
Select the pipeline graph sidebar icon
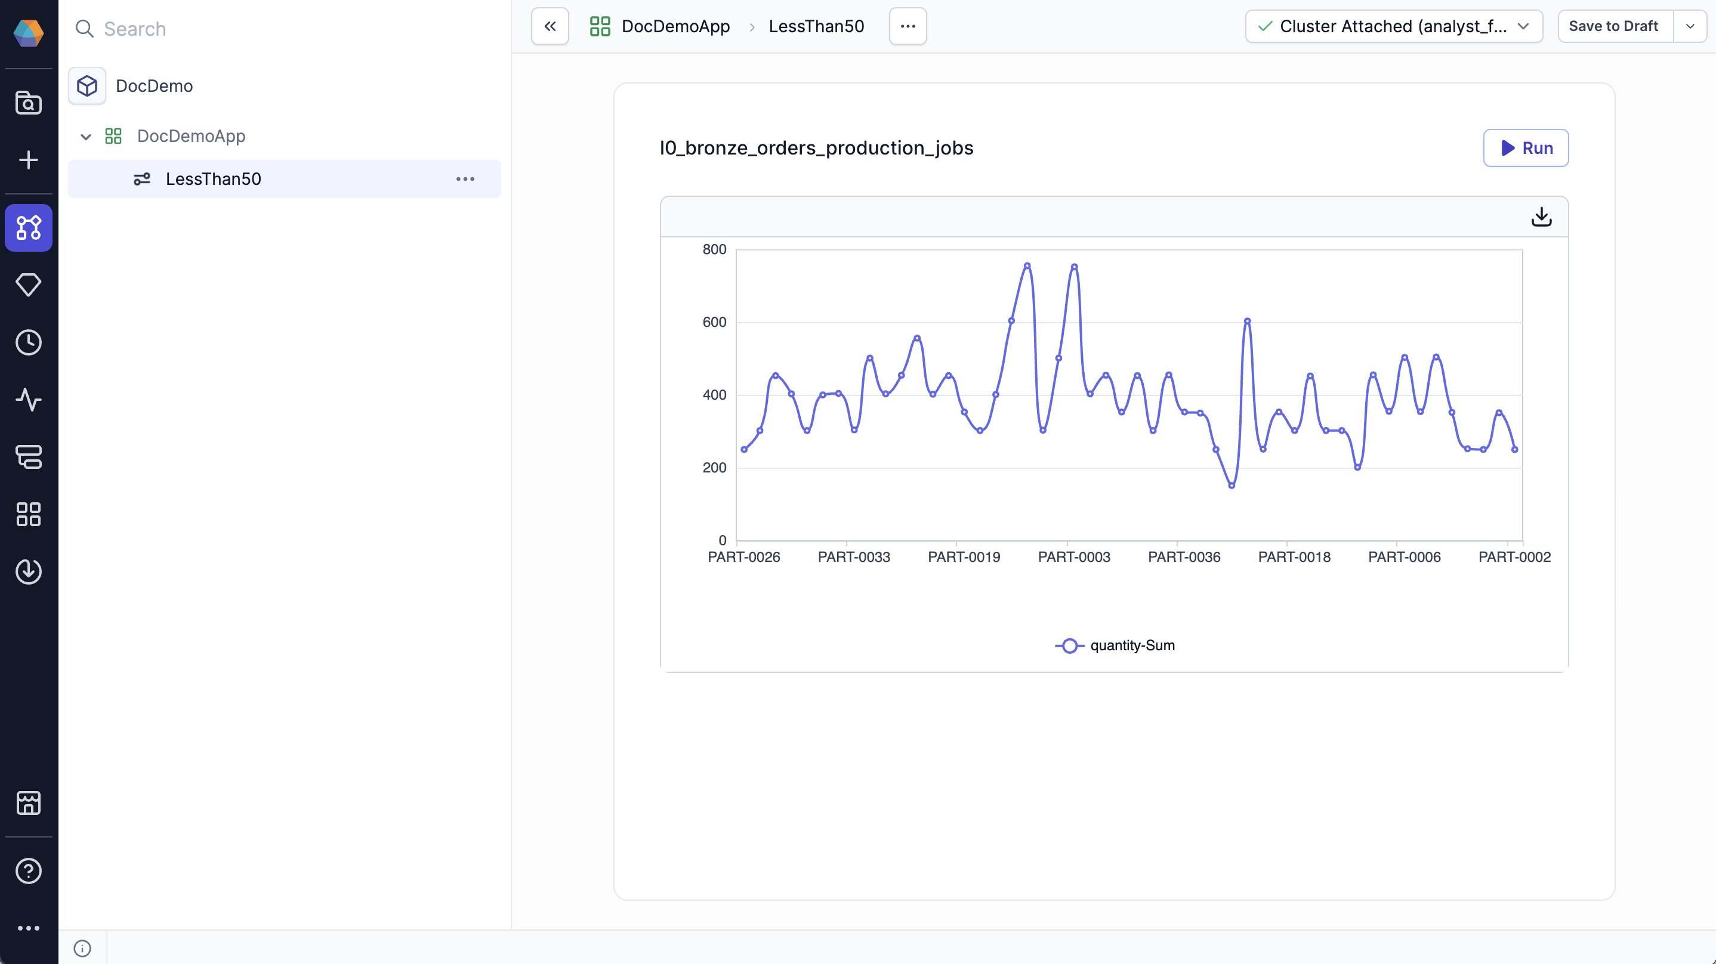tap(29, 228)
